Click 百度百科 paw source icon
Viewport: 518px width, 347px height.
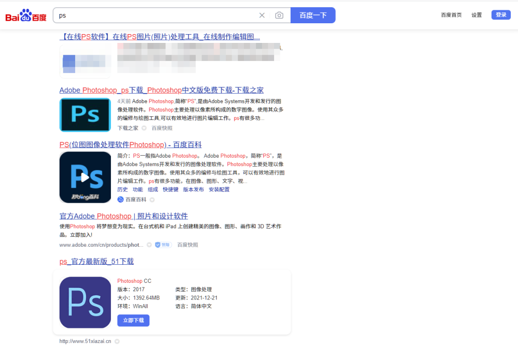coord(121,200)
